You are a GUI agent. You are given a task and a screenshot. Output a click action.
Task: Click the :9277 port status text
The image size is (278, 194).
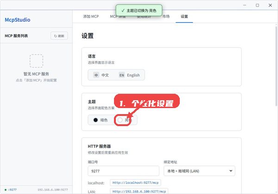click(12, 190)
